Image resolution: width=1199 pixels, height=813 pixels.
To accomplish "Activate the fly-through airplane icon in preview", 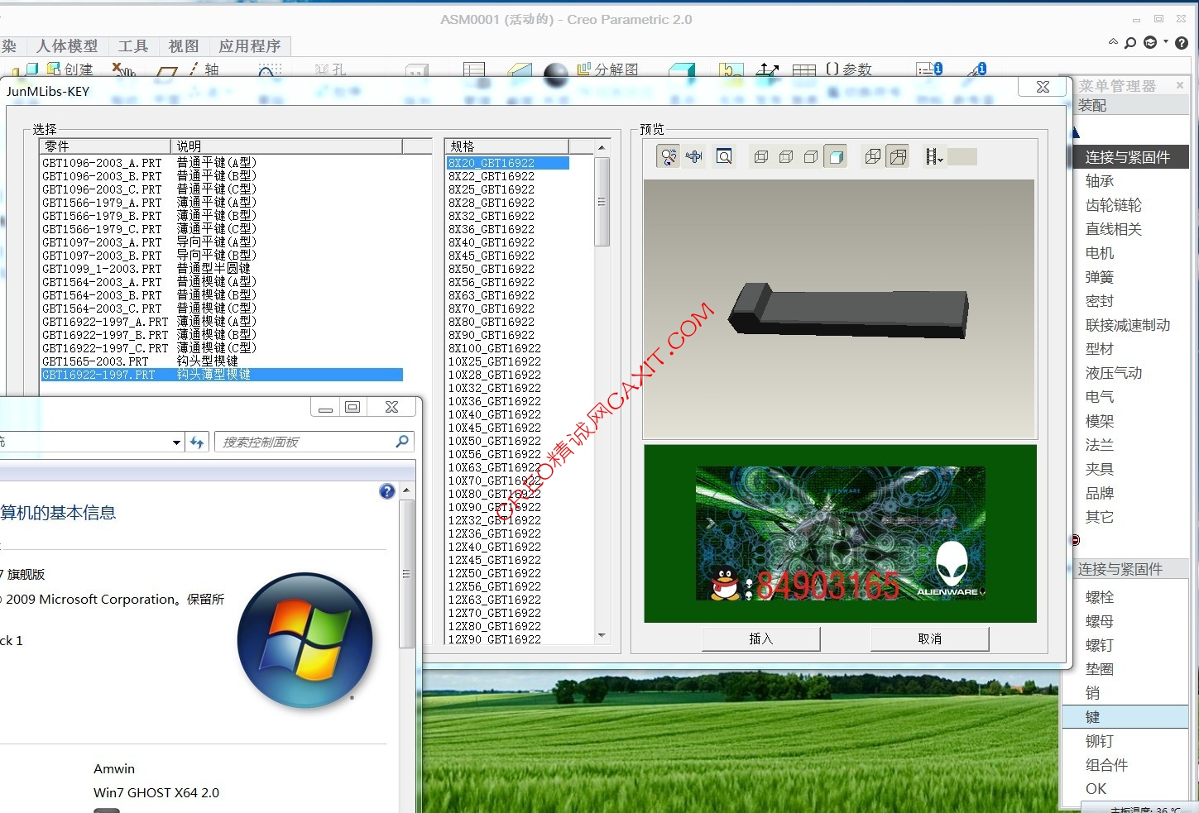I will coord(694,156).
